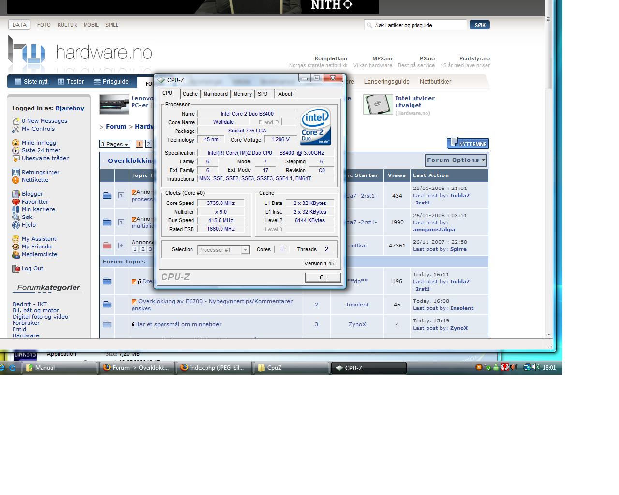Open the Retningslinjer icon
The image size is (619, 495).
coord(16,172)
